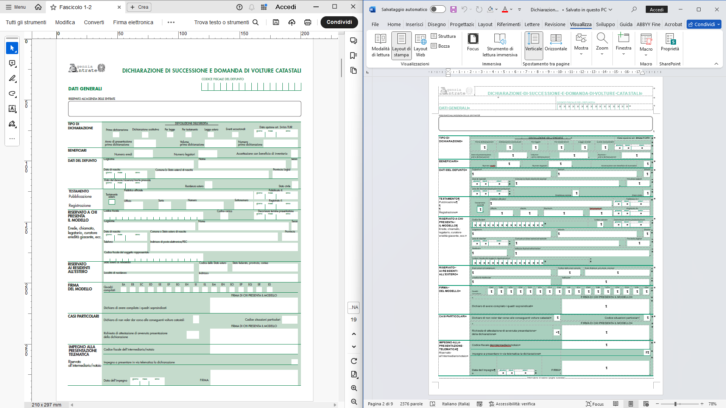Open SharePoint Proprietà button
Screen dimensions: 726x408
tap(670, 42)
